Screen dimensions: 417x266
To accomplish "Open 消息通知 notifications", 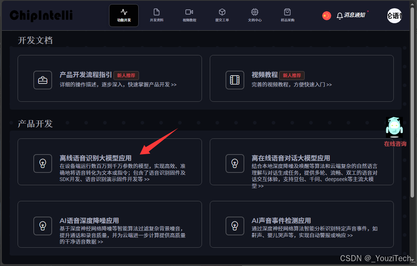I will click(x=354, y=15).
